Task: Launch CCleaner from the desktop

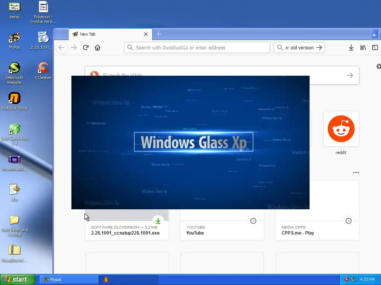Action: 43,71
